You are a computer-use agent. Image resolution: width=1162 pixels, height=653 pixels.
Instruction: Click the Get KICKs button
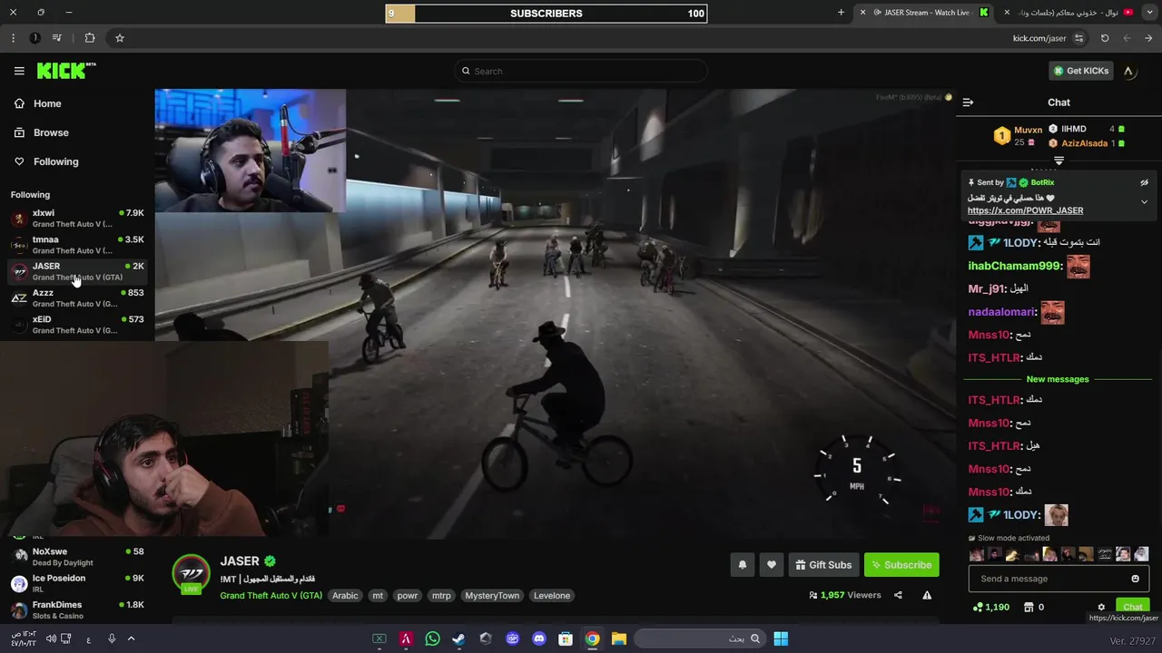[x=1080, y=71]
